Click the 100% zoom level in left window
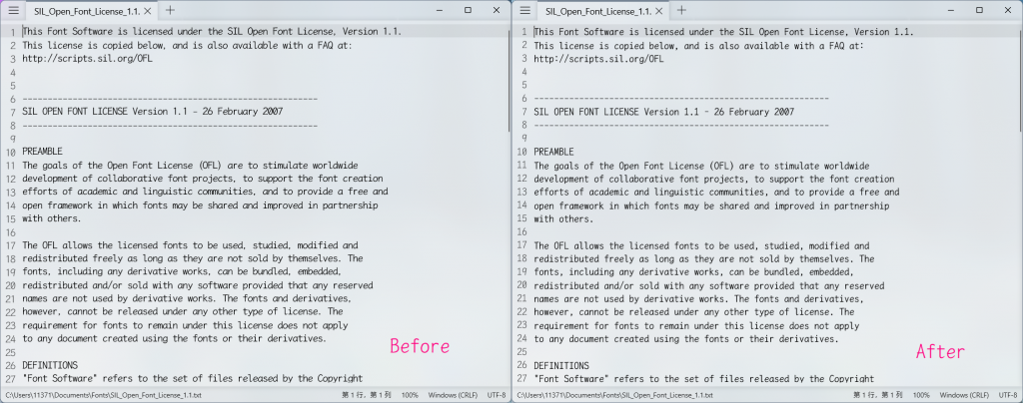This screenshot has height=403, width=1023. [410, 395]
